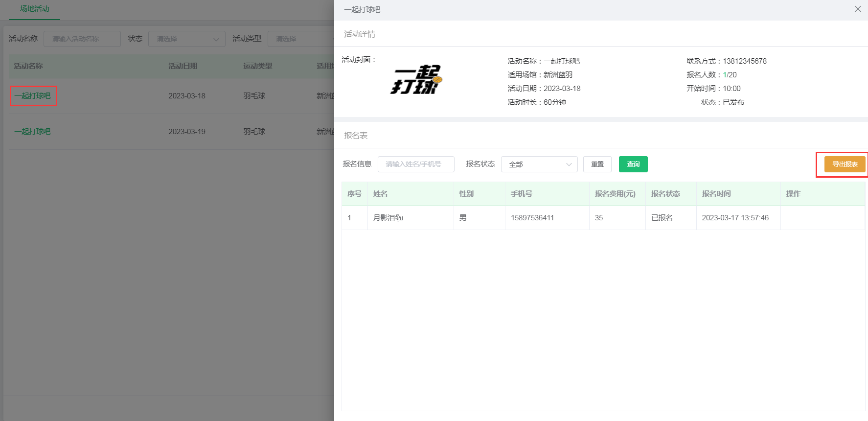Click phone number 15897536411 in table
868x421 pixels.
click(532, 218)
